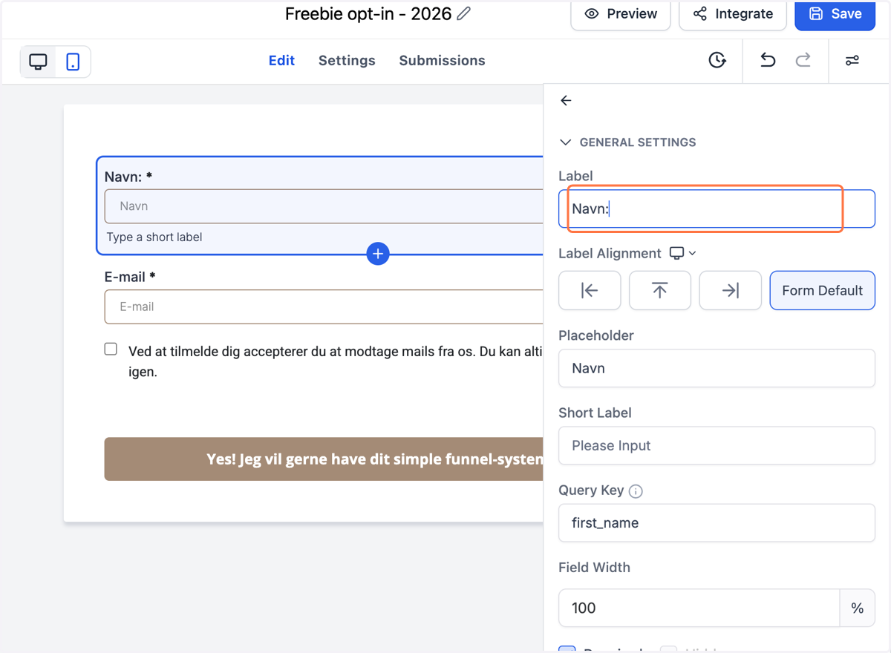Click the E-mail field in form canvas
891x653 pixels.
pyautogui.click(x=324, y=306)
